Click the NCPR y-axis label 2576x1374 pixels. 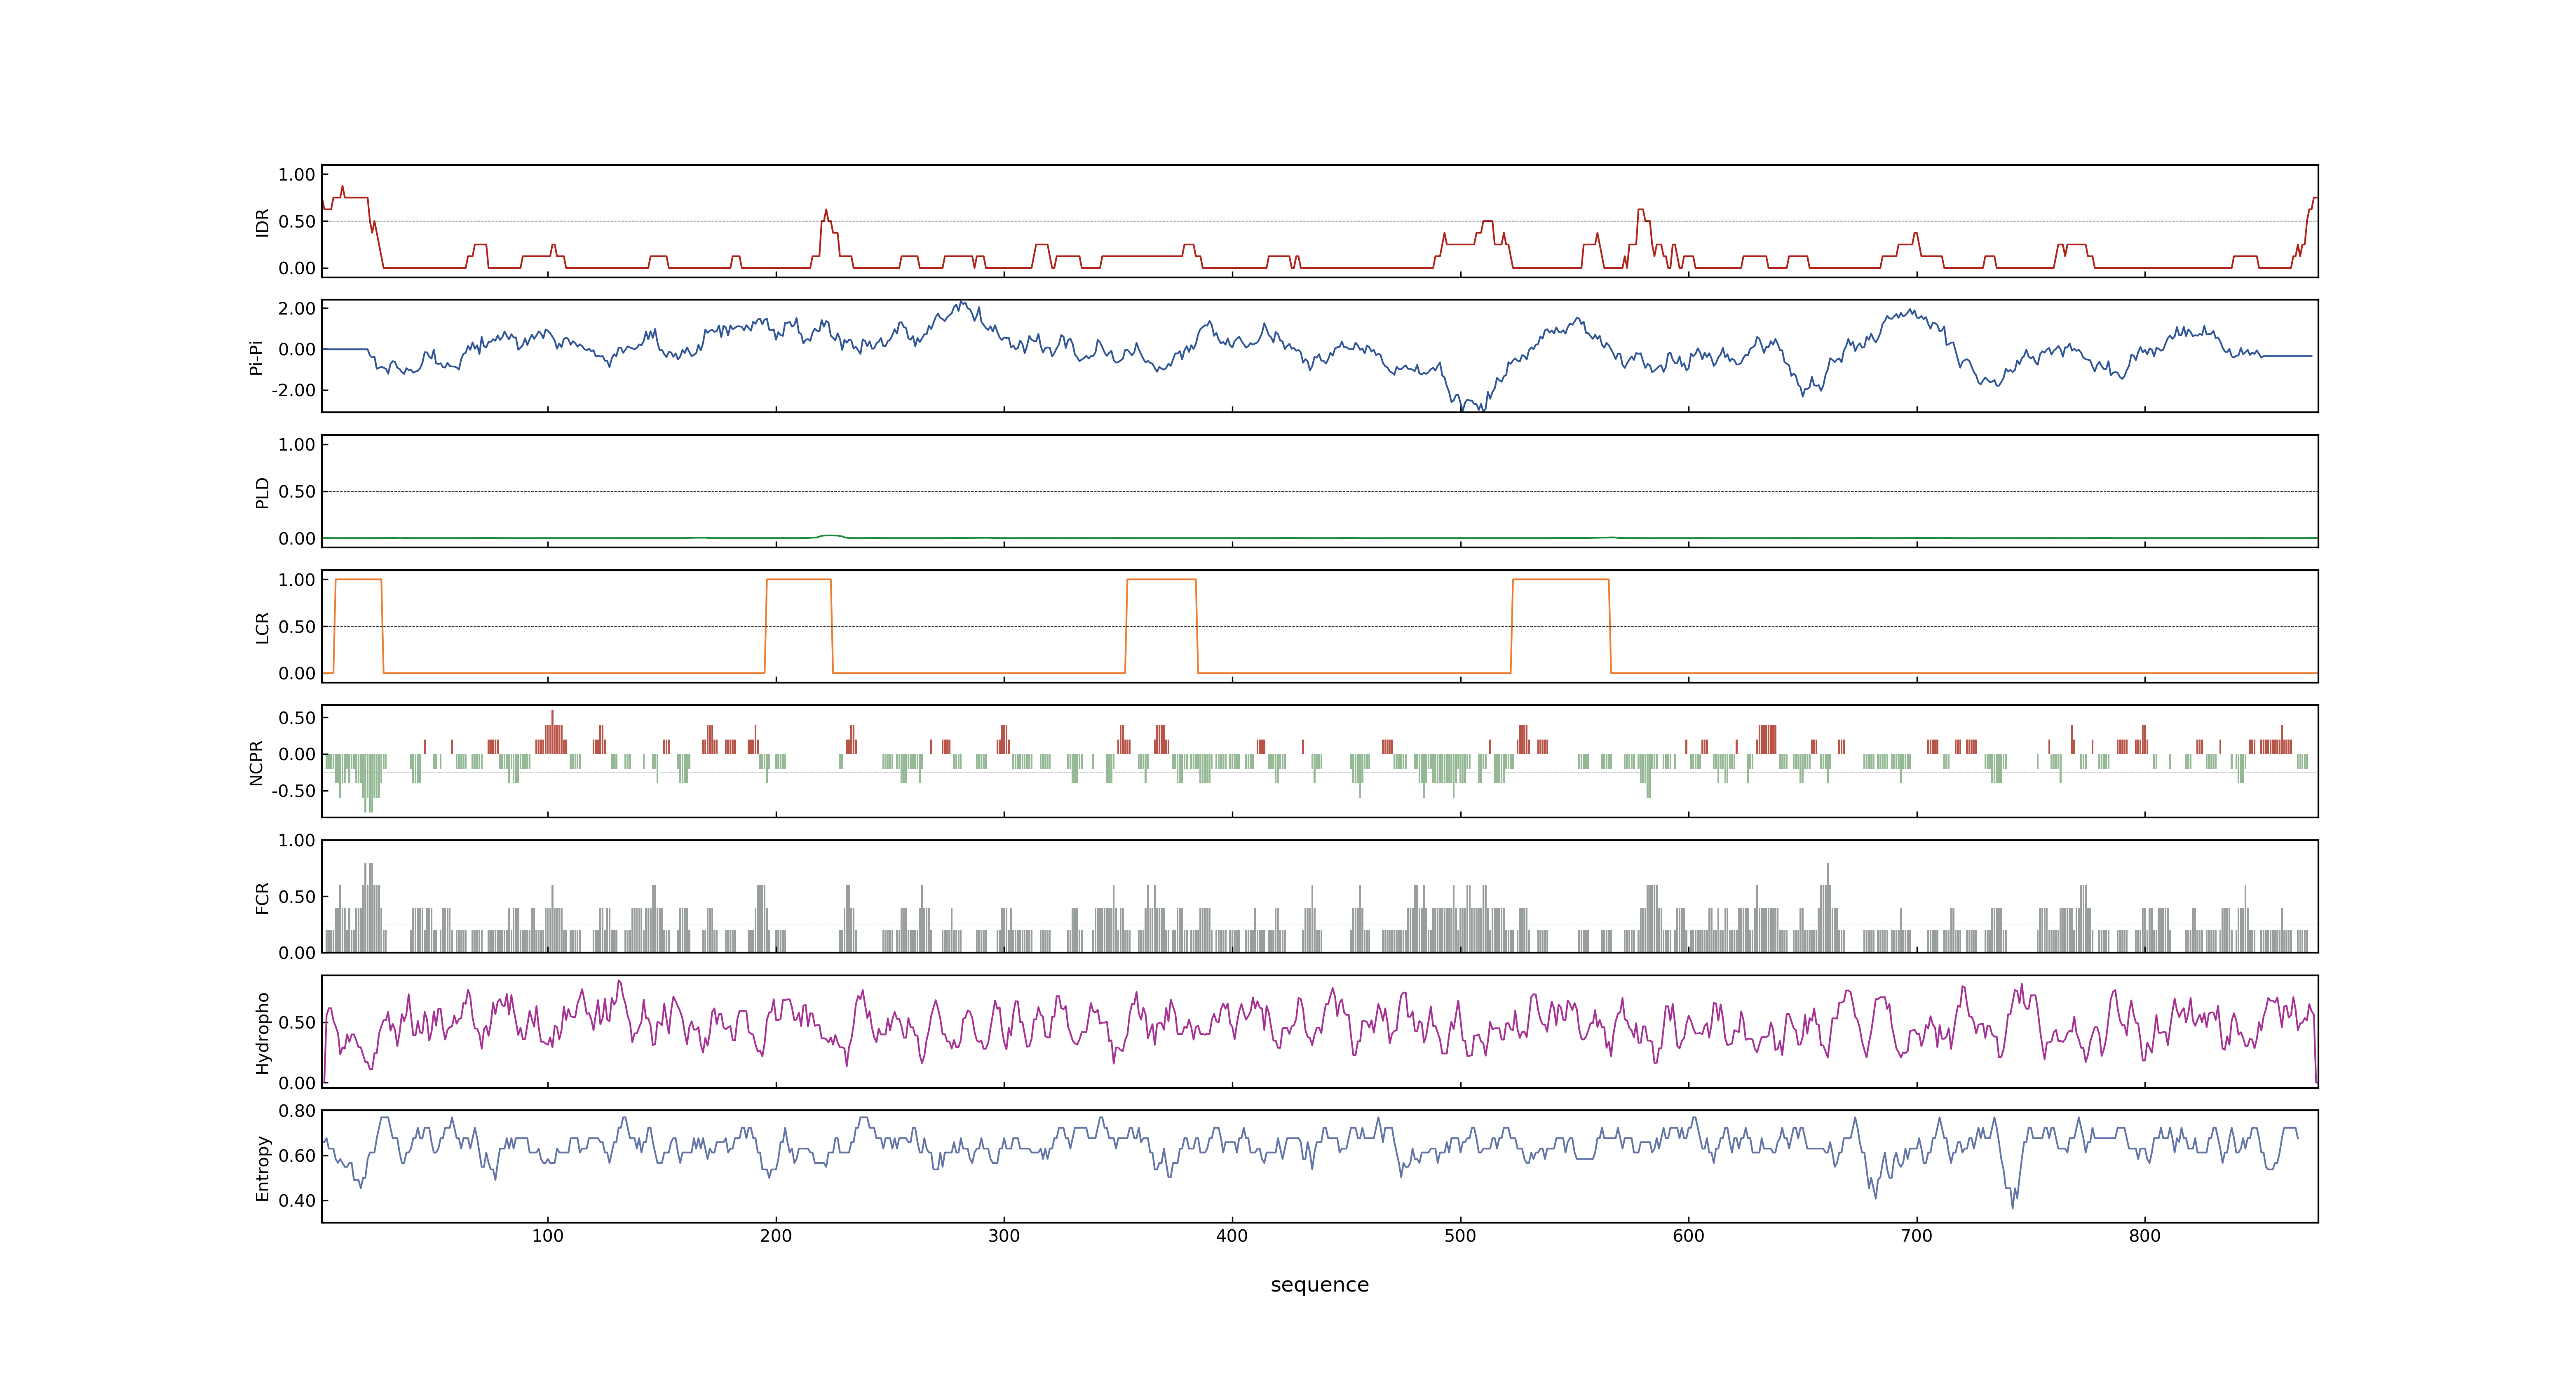tap(256, 763)
